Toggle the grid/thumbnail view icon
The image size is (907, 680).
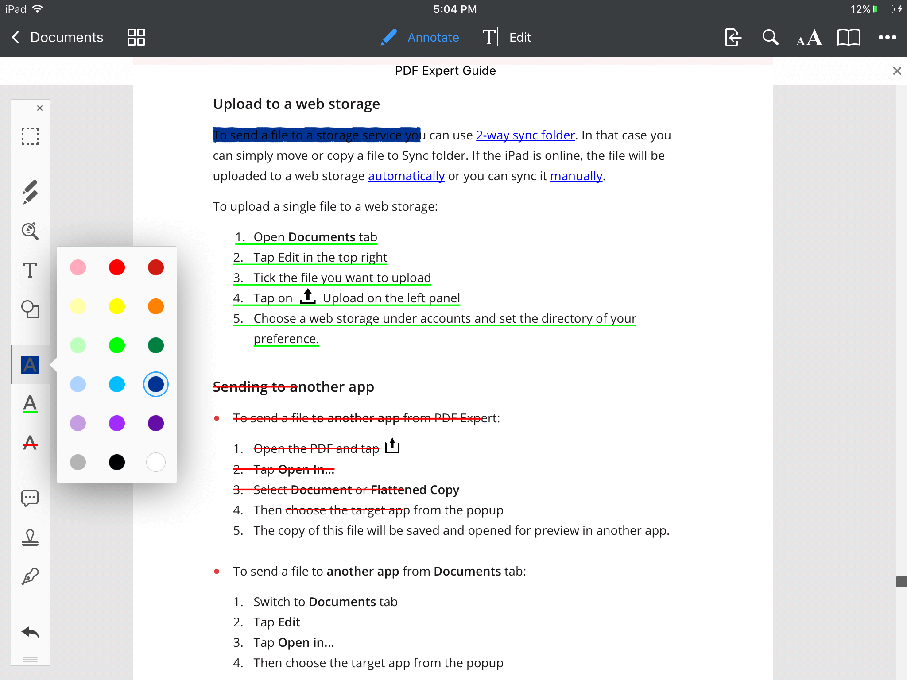tap(136, 37)
